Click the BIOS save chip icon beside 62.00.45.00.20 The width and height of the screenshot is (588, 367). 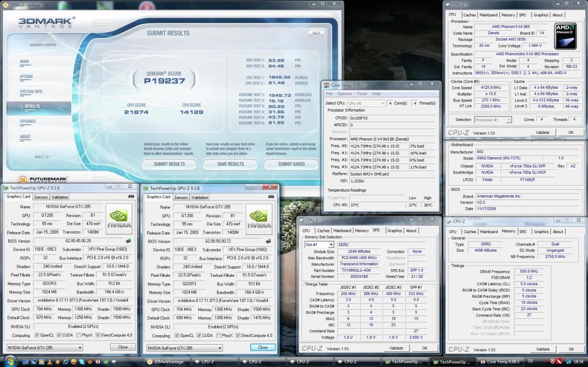129,241
